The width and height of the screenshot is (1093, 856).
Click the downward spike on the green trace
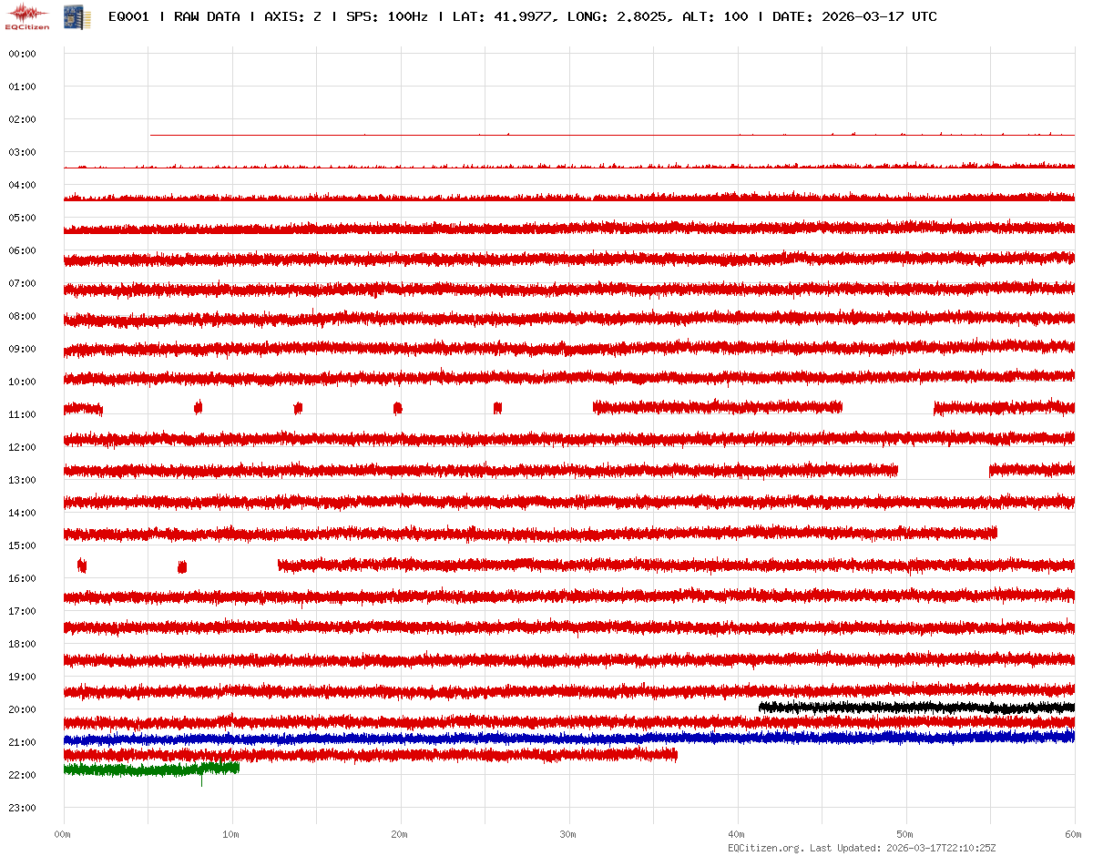pos(202,781)
